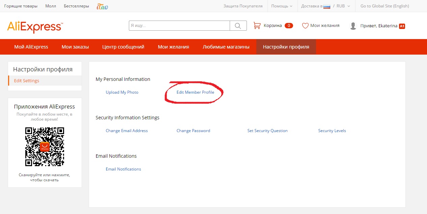
Task: Click the user avatar icon
Action: pyautogui.click(x=353, y=26)
